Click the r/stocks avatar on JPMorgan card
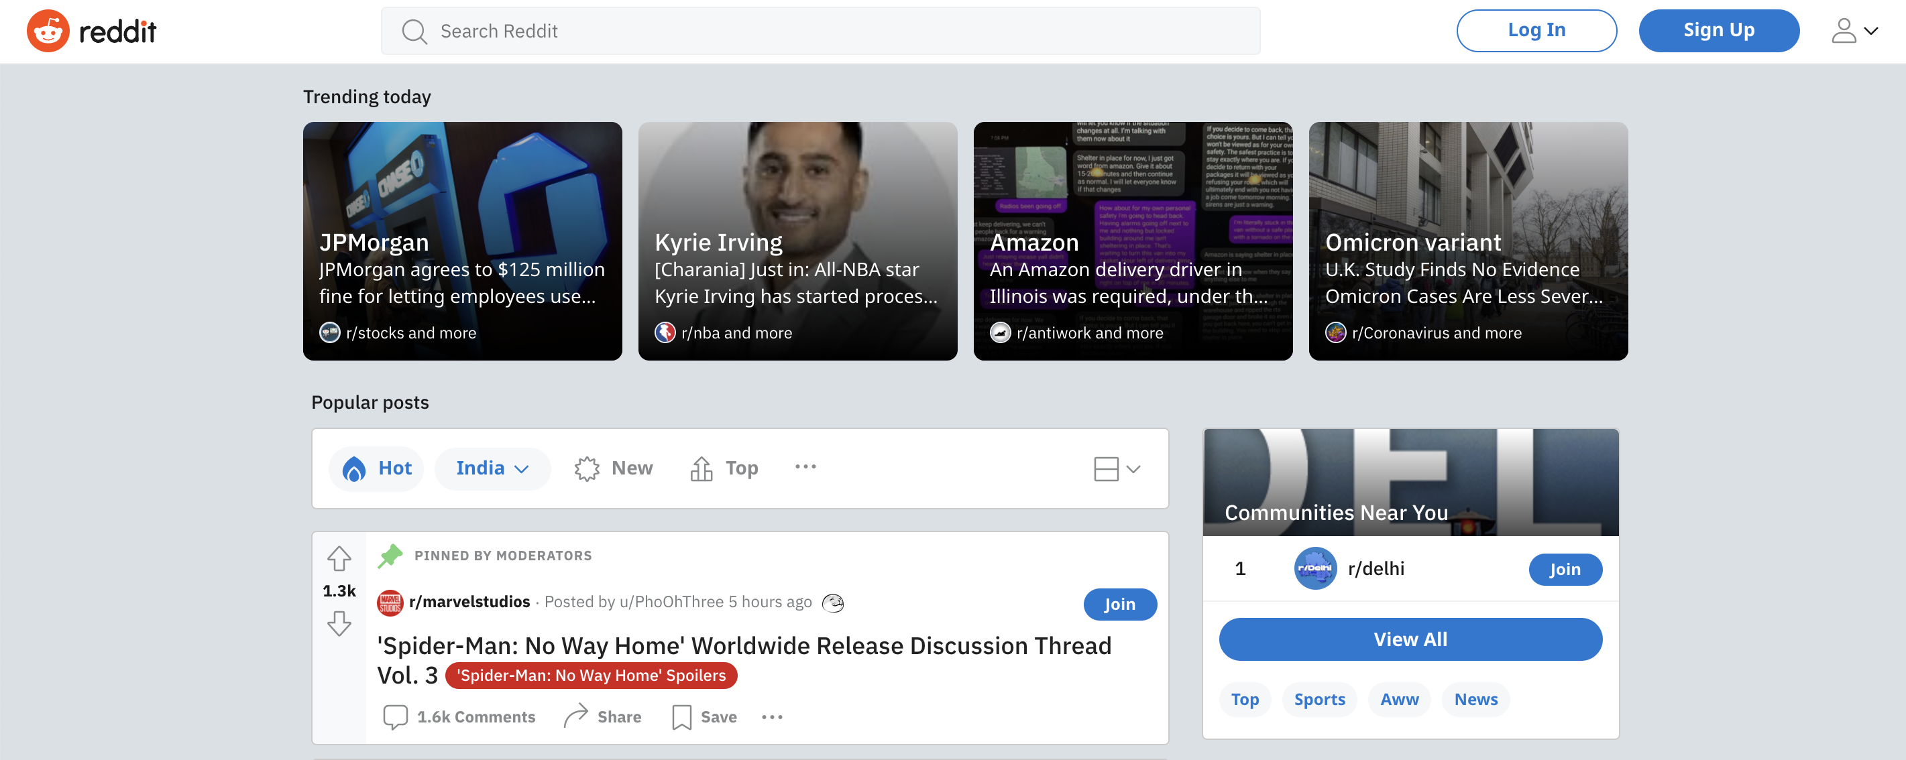The height and width of the screenshot is (760, 1906). tap(329, 332)
